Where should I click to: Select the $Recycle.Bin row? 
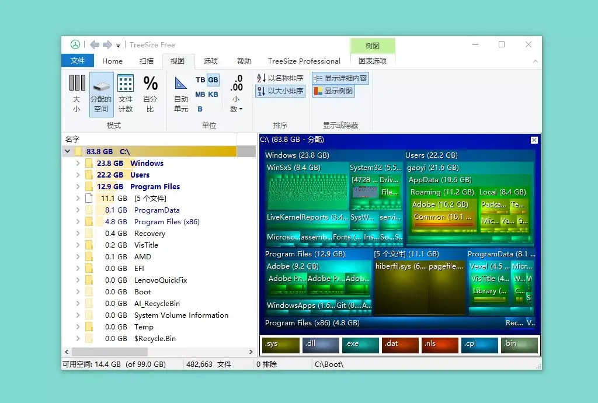(x=159, y=339)
